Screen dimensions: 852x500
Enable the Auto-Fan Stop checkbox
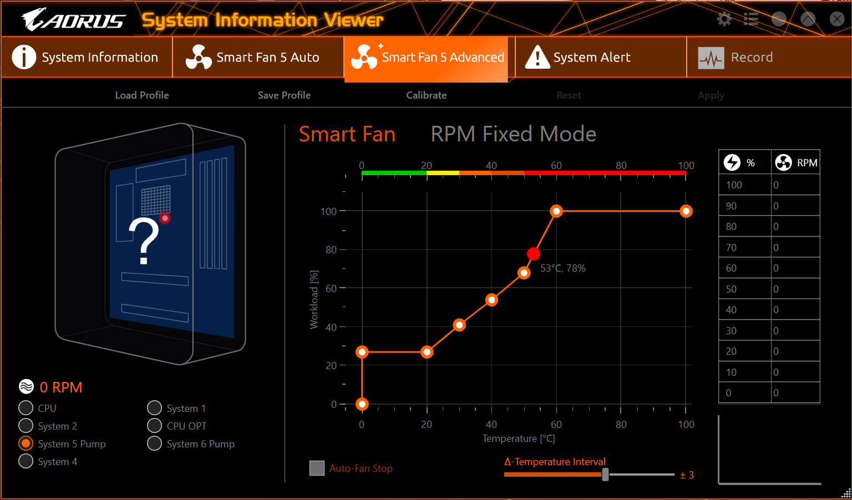[317, 468]
